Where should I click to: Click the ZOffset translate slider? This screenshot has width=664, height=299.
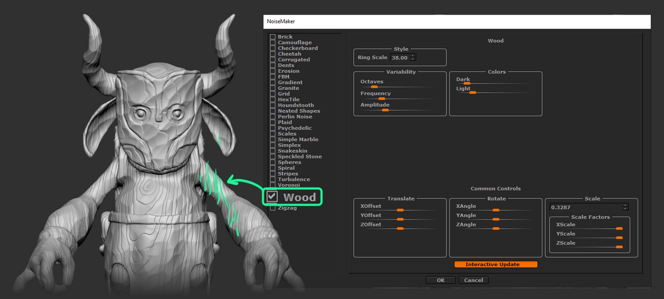click(x=400, y=229)
